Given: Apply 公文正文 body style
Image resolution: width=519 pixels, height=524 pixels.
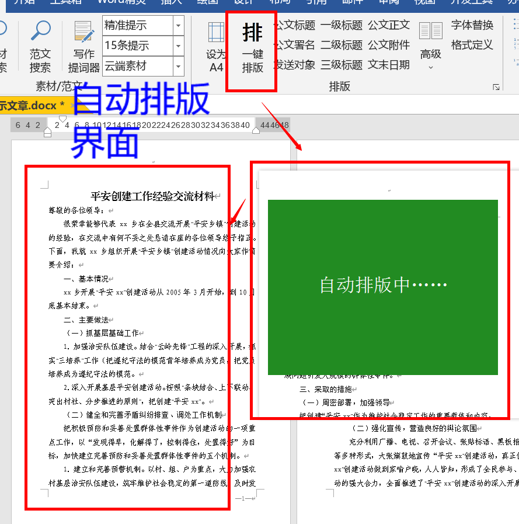Looking at the screenshot, I should 389,25.
